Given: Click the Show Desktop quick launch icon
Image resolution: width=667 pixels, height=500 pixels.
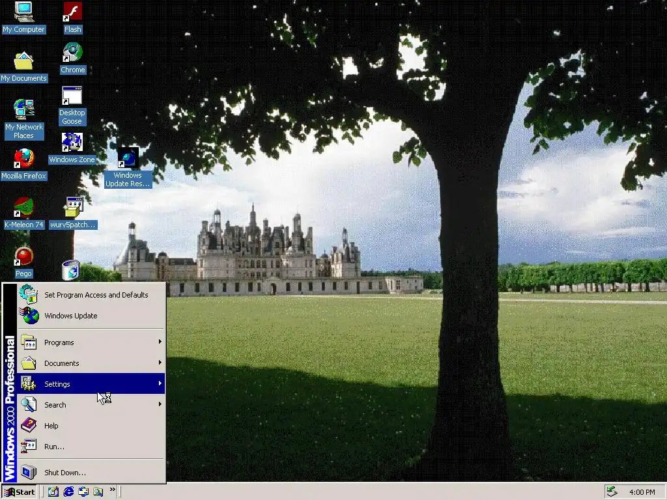Looking at the screenshot, I should tap(53, 492).
